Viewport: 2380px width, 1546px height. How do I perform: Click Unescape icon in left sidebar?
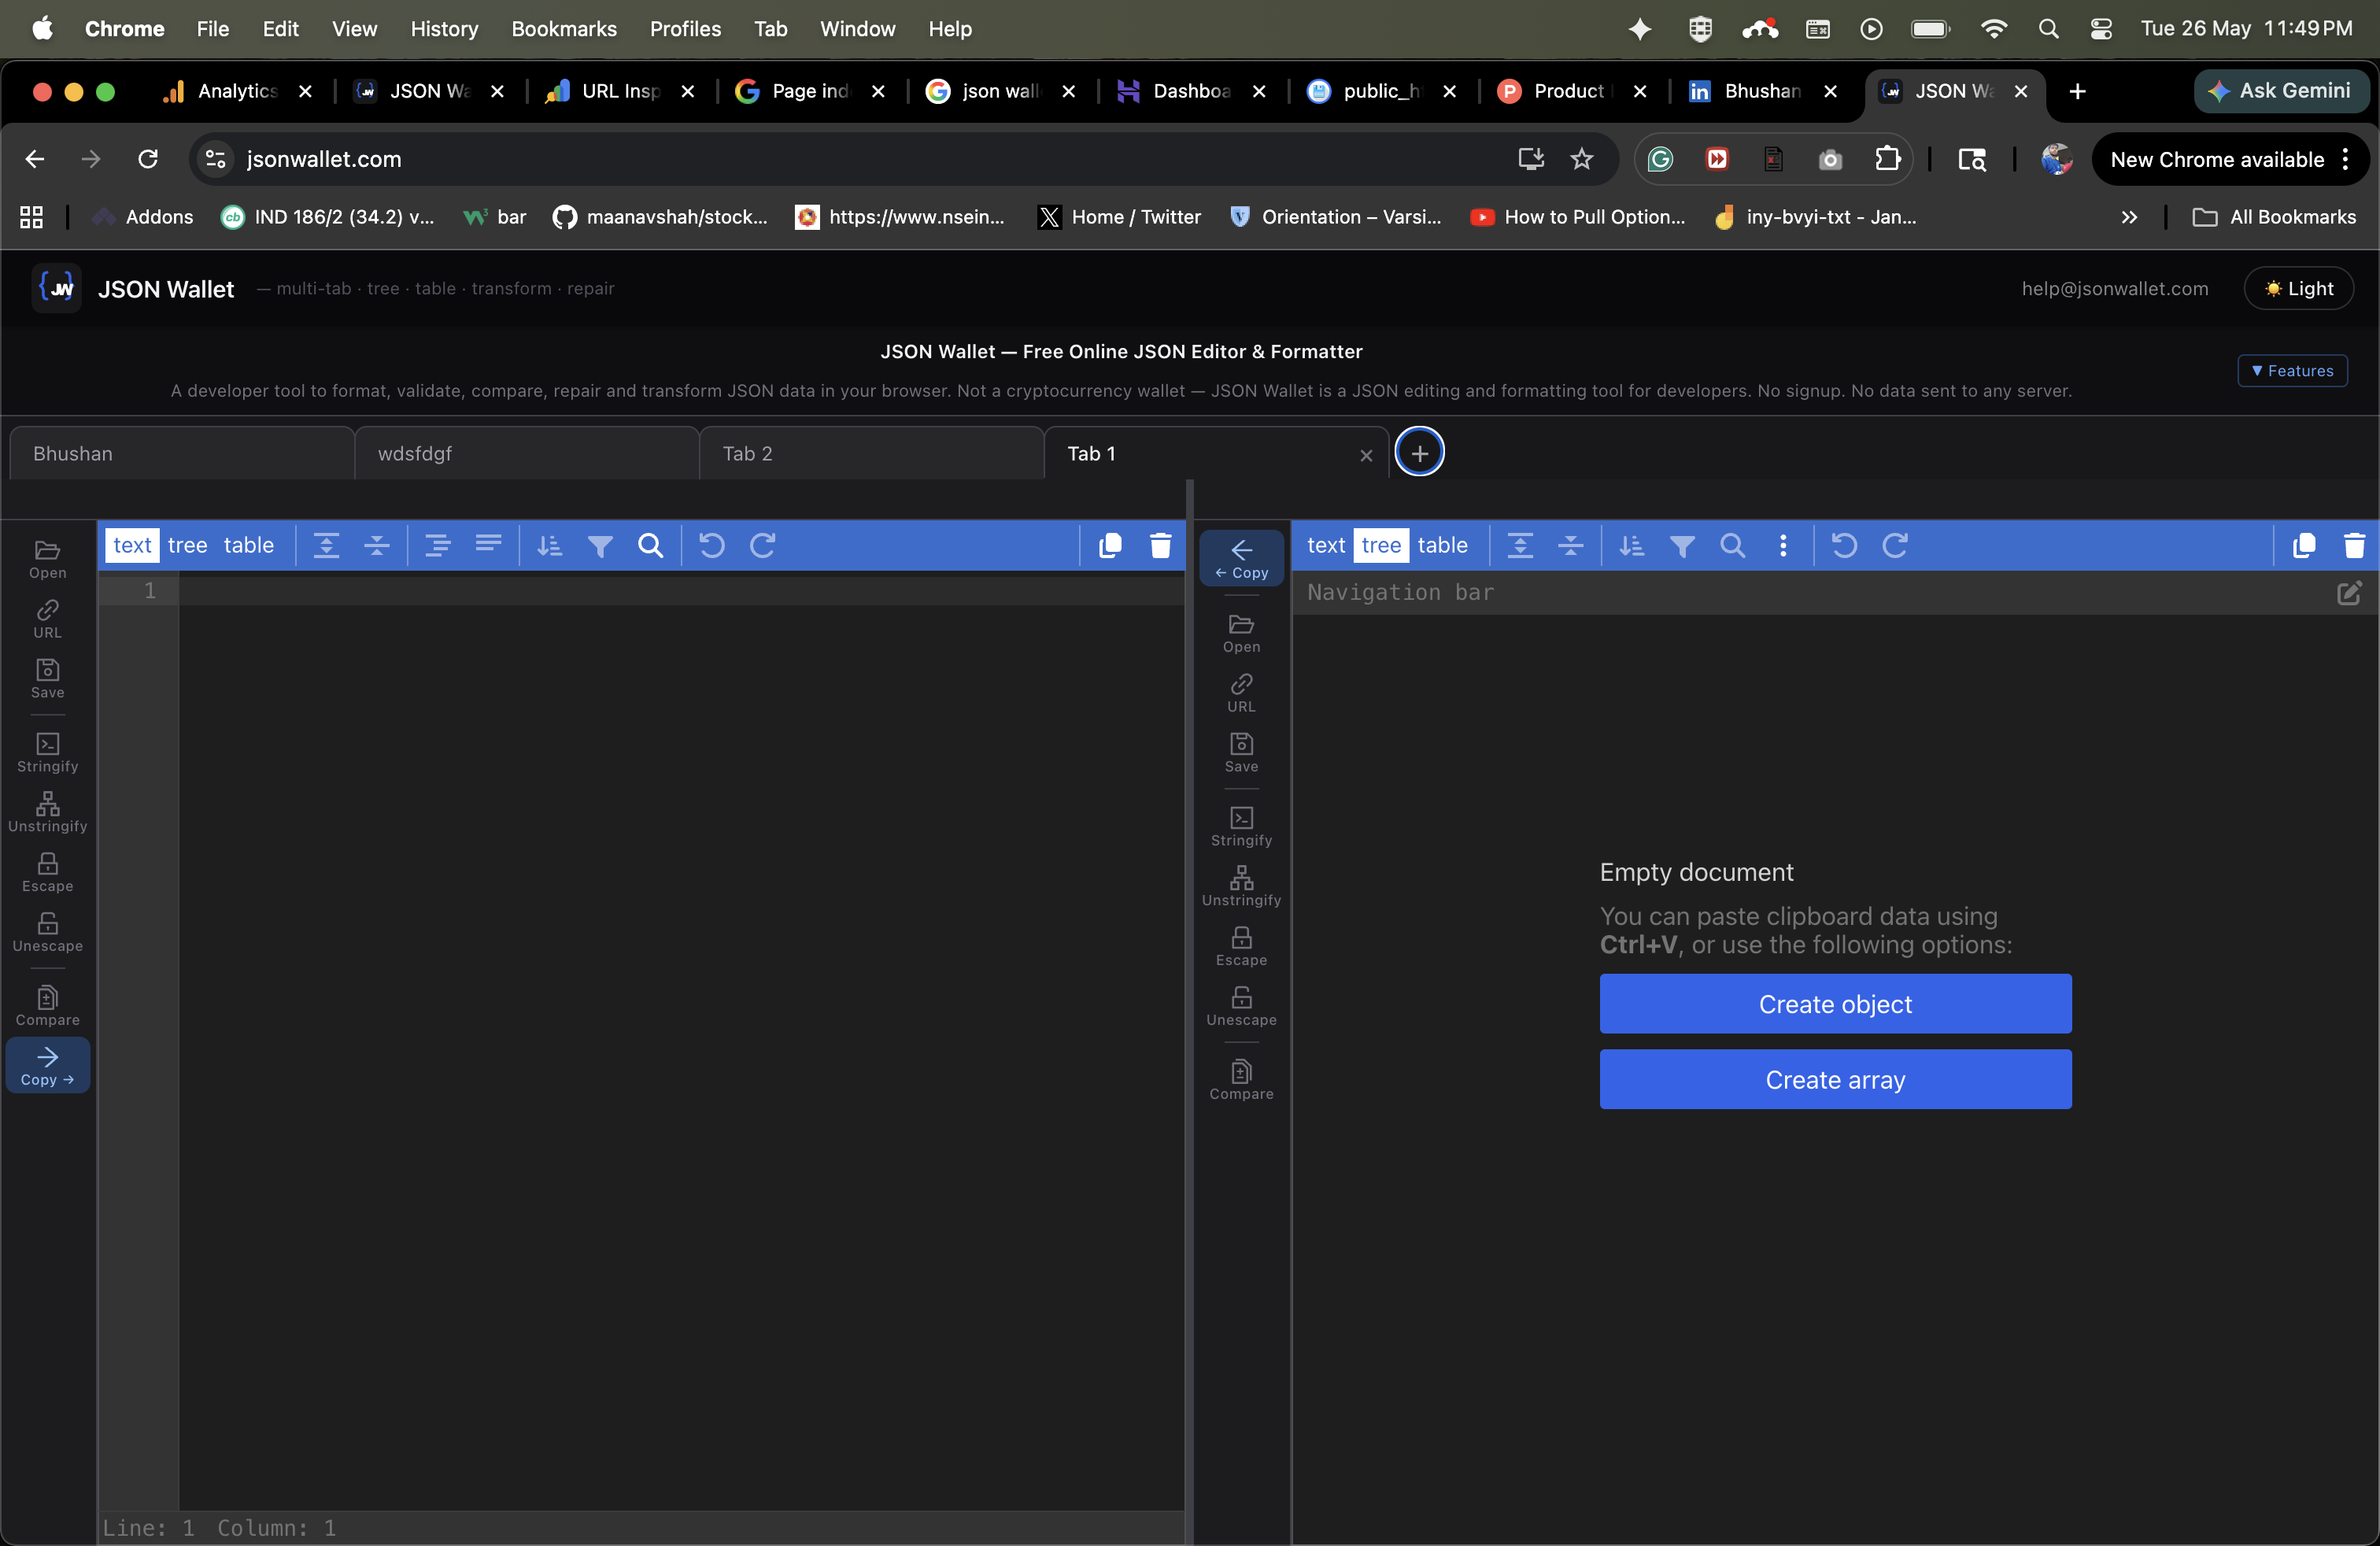pyautogui.click(x=47, y=933)
